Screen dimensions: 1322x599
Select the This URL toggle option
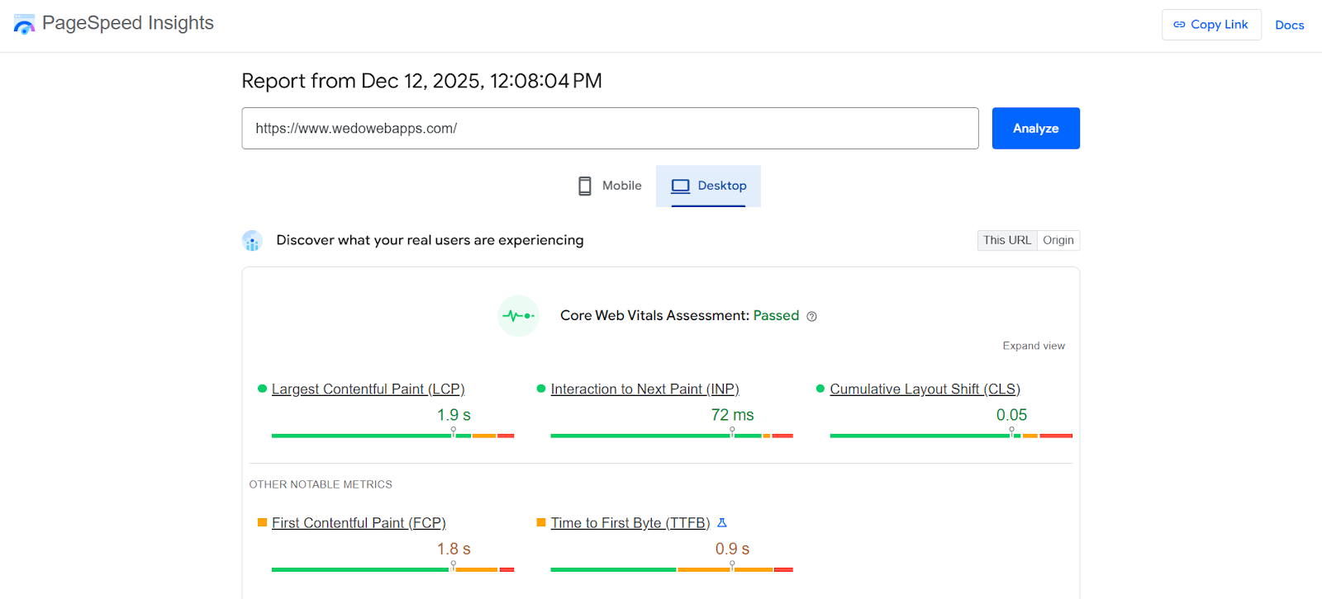pos(1006,240)
